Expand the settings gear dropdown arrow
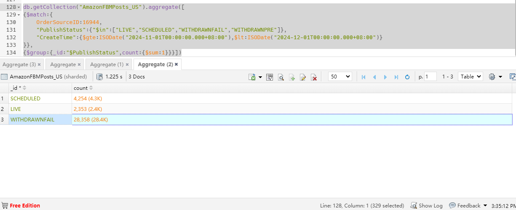Image resolution: width=516 pixels, height=210 pixels. click(500, 77)
